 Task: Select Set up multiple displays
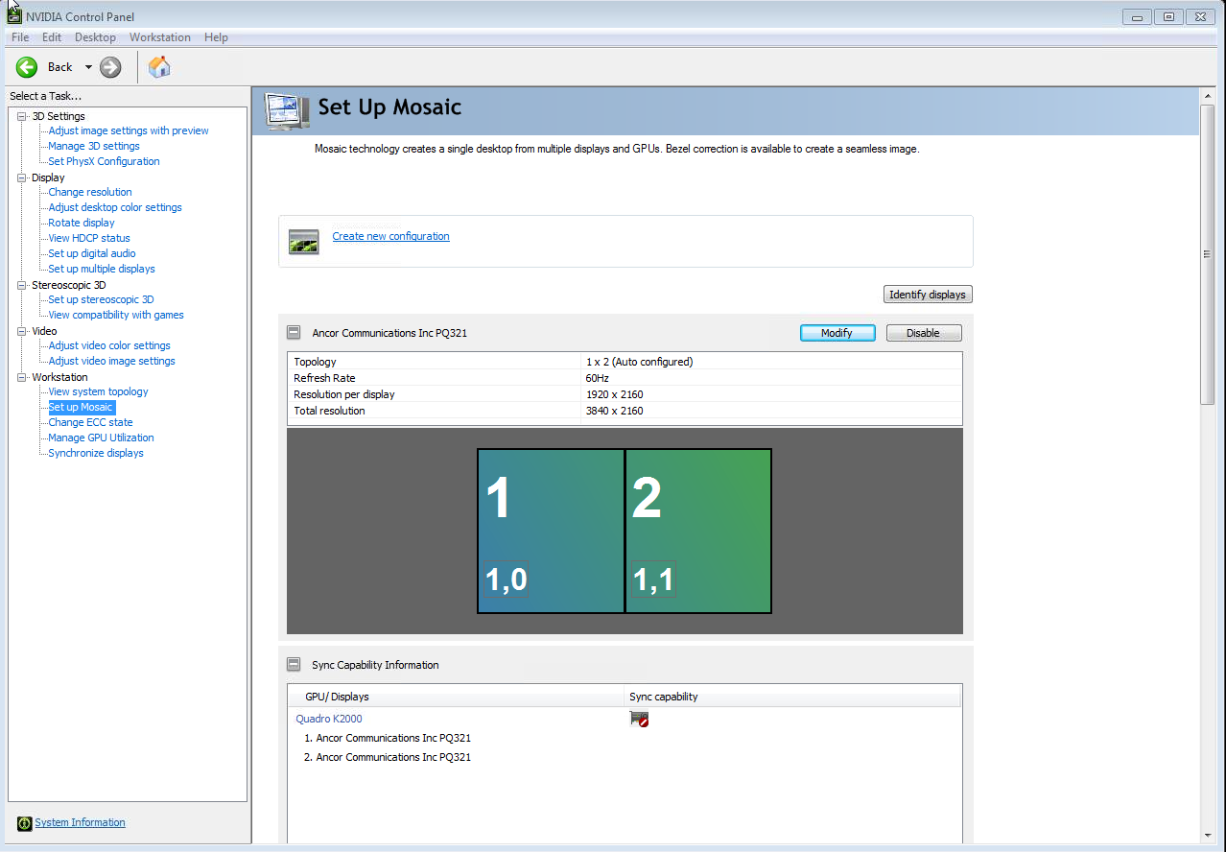102,269
